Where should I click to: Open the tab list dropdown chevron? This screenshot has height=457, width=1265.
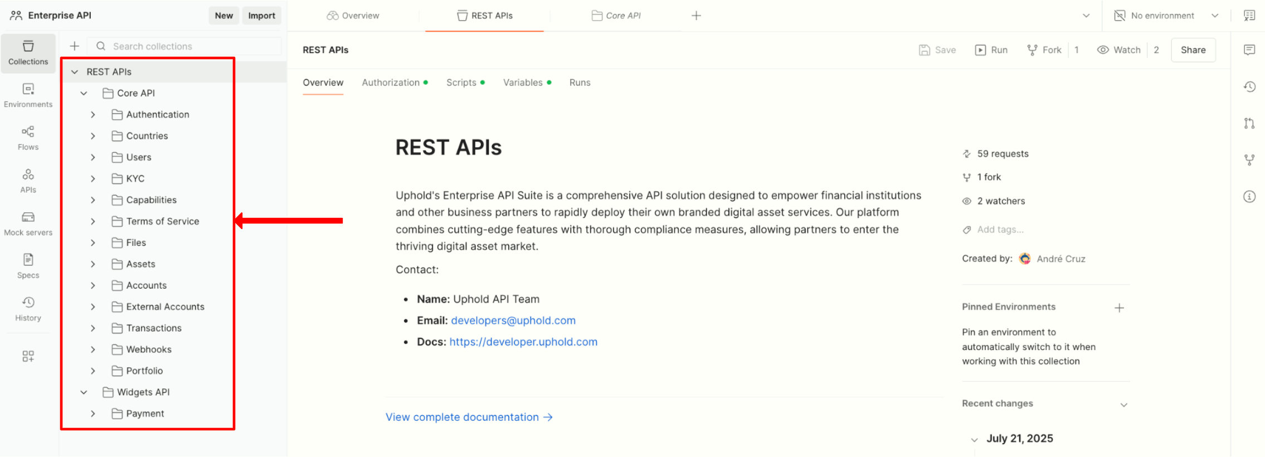1086,16
